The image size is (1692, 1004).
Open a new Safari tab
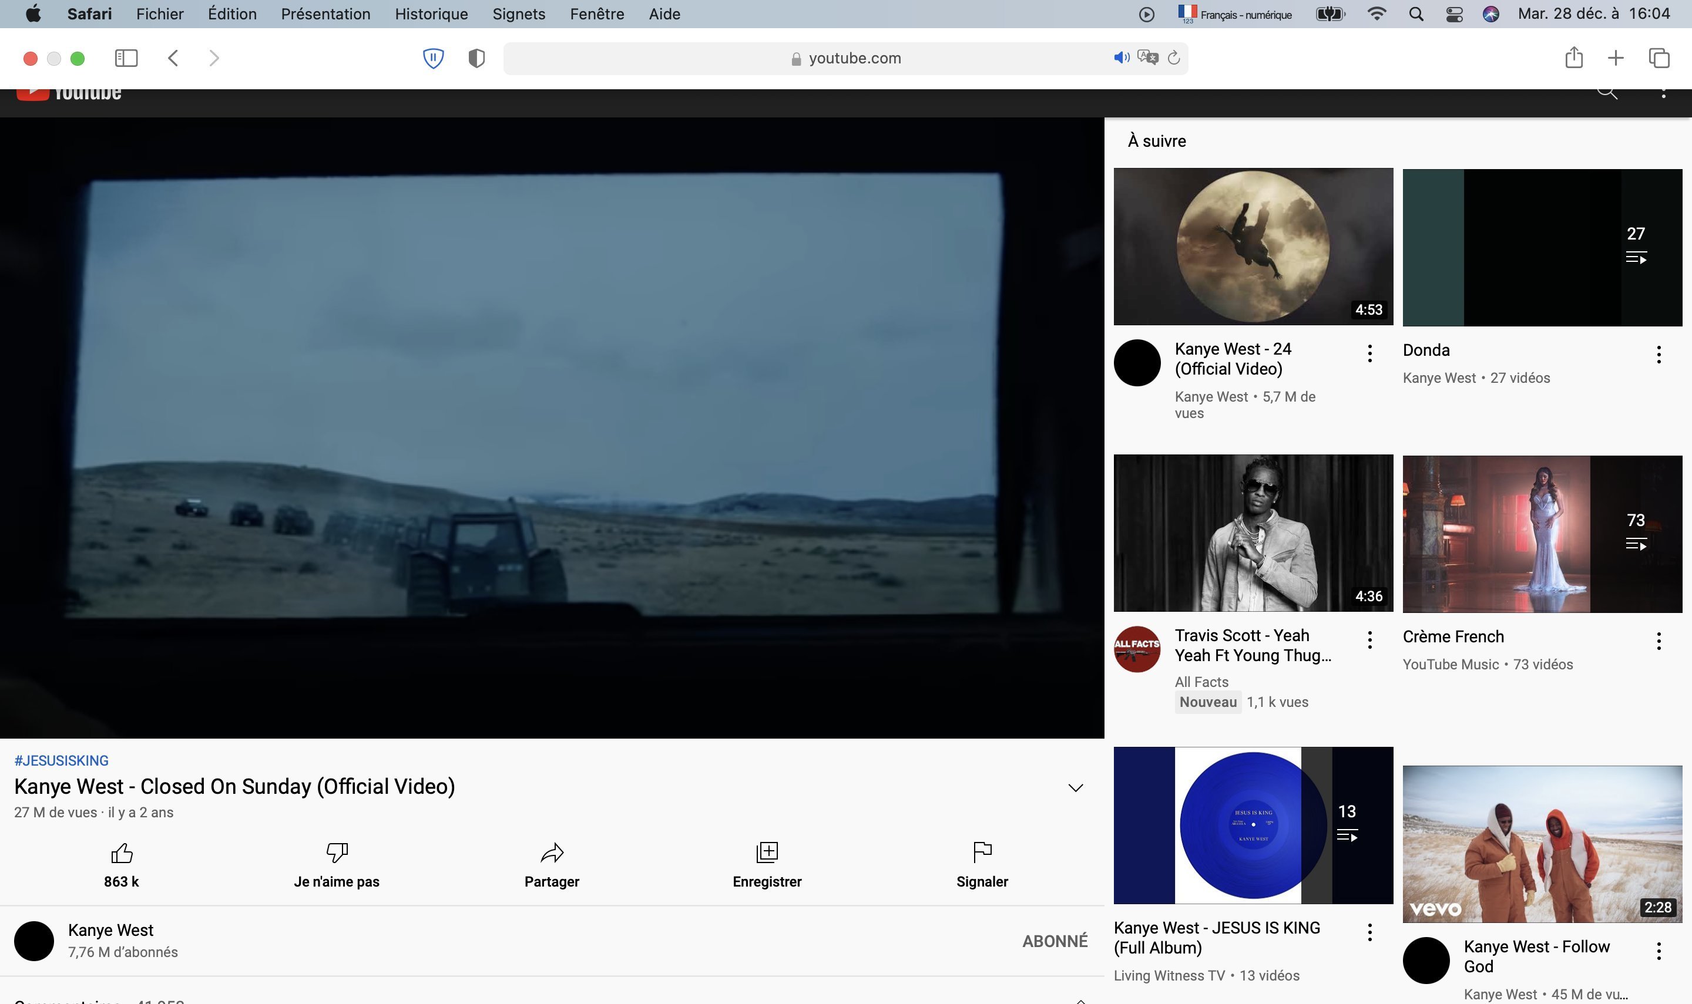pos(1616,58)
